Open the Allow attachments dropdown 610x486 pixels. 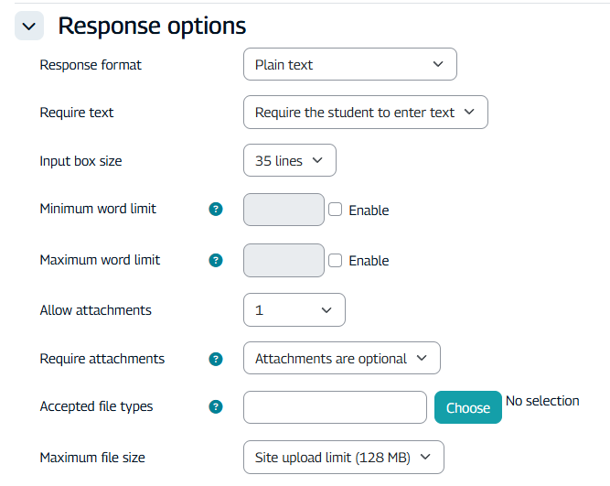[294, 310]
